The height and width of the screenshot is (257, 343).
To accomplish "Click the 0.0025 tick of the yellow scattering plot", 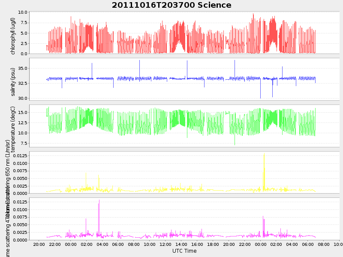I will pyautogui.click(x=20, y=186).
